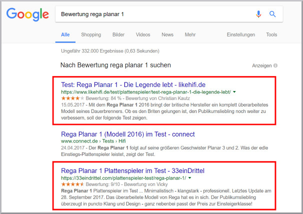Click 'Ungefähr 332.000 Ergebnisse' text
Screen dimensions: 303x214
[110, 51]
